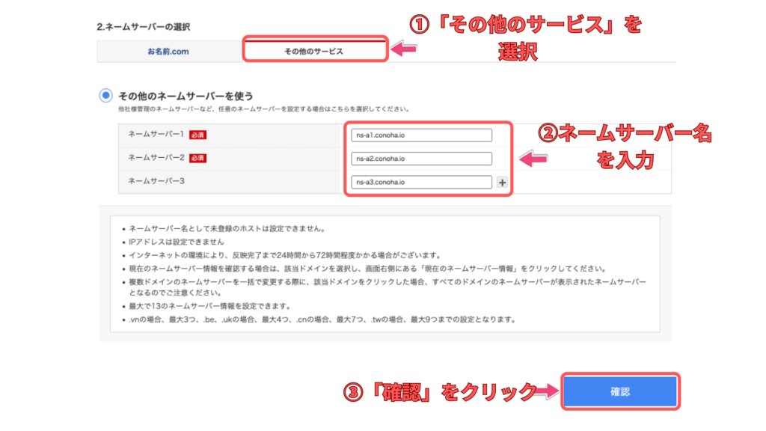The image size is (766, 431).
Task: Click the red 必須 badge beside ネームサーバー1
Action: pos(197,135)
